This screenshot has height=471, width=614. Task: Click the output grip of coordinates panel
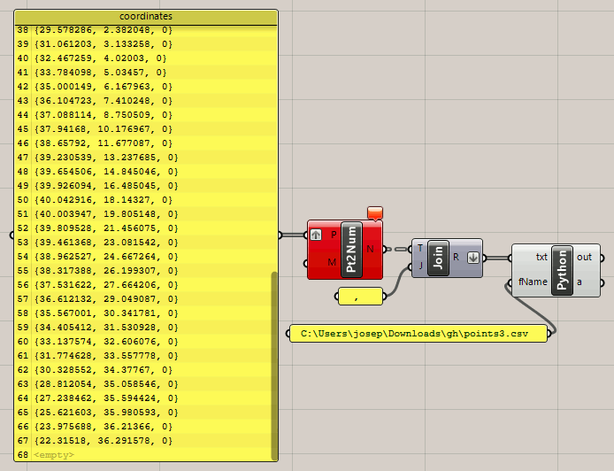280,235
